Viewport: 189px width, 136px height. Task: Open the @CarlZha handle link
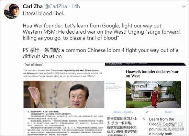[56, 7]
